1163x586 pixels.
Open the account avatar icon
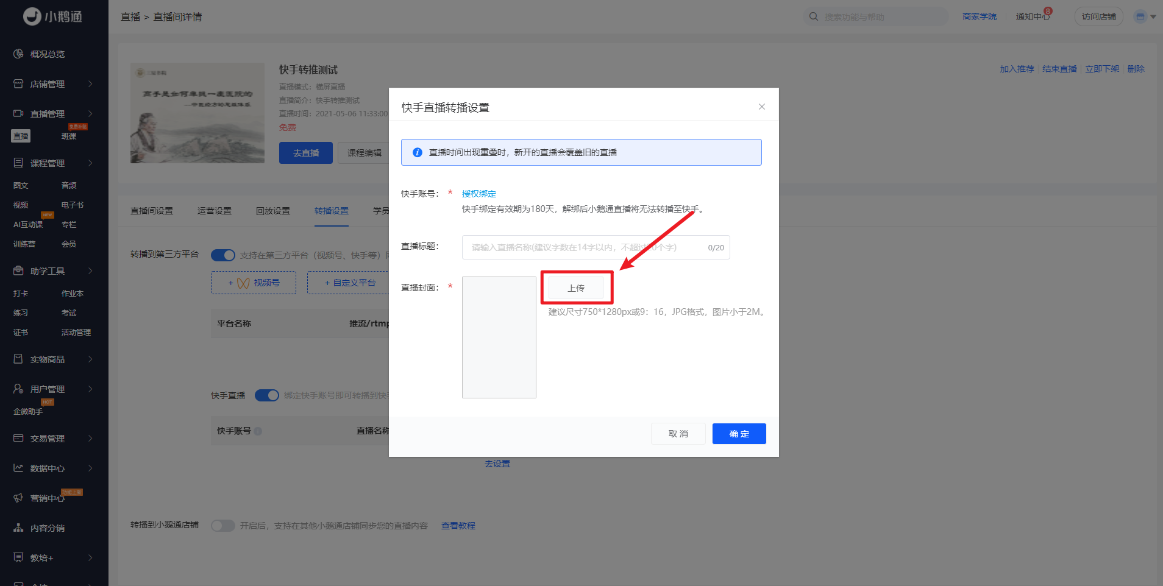1140,16
